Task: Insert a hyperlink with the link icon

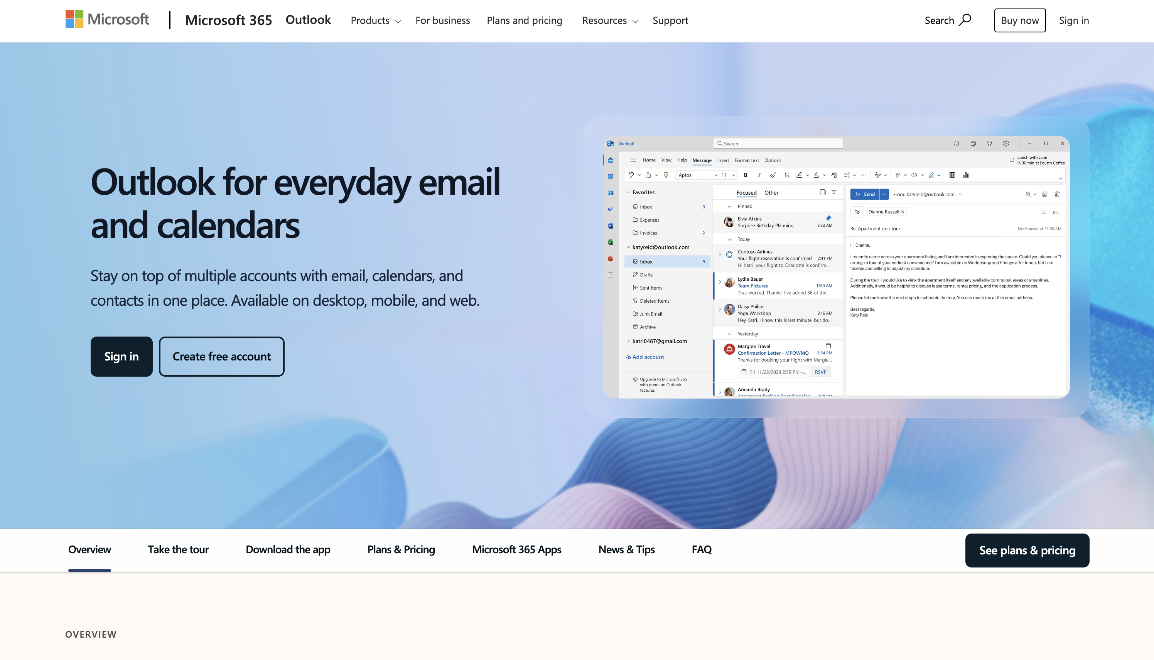Action: [914, 175]
